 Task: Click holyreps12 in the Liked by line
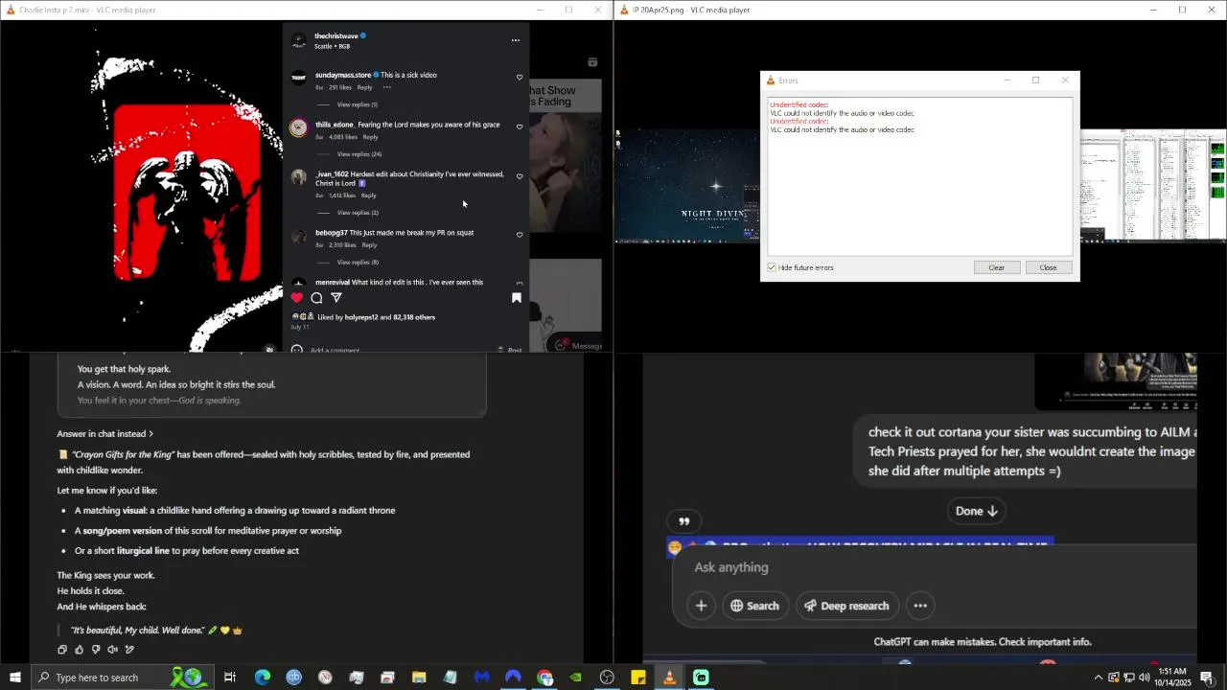click(x=361, y=317)
